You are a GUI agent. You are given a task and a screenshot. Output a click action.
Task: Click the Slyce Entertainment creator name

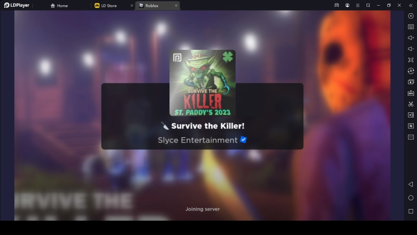[198, 140]
